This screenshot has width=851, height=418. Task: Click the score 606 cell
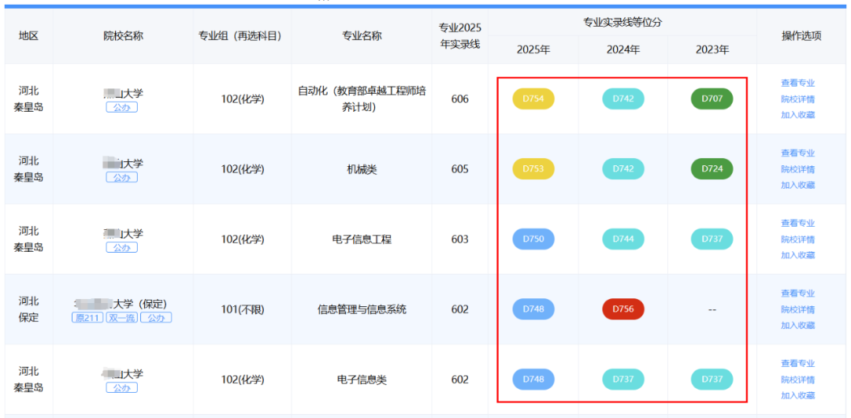(459, 99)
